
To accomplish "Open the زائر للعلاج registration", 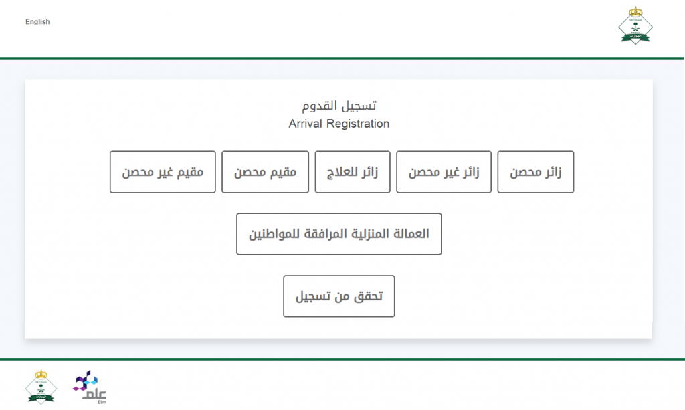I will pos(353,172).
